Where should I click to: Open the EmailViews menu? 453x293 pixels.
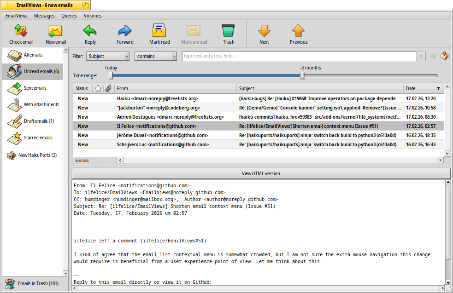17,16
